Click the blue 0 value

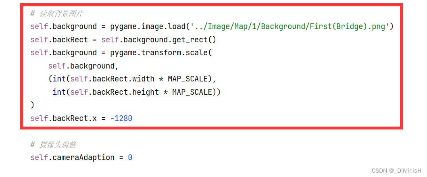pos(130,158)
